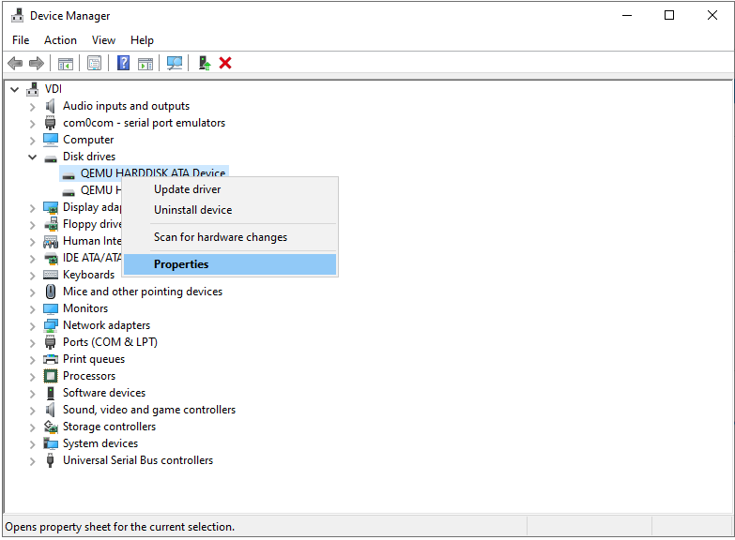
Task: Select Properties in the context menu
Action: click(x=230, y=264)
